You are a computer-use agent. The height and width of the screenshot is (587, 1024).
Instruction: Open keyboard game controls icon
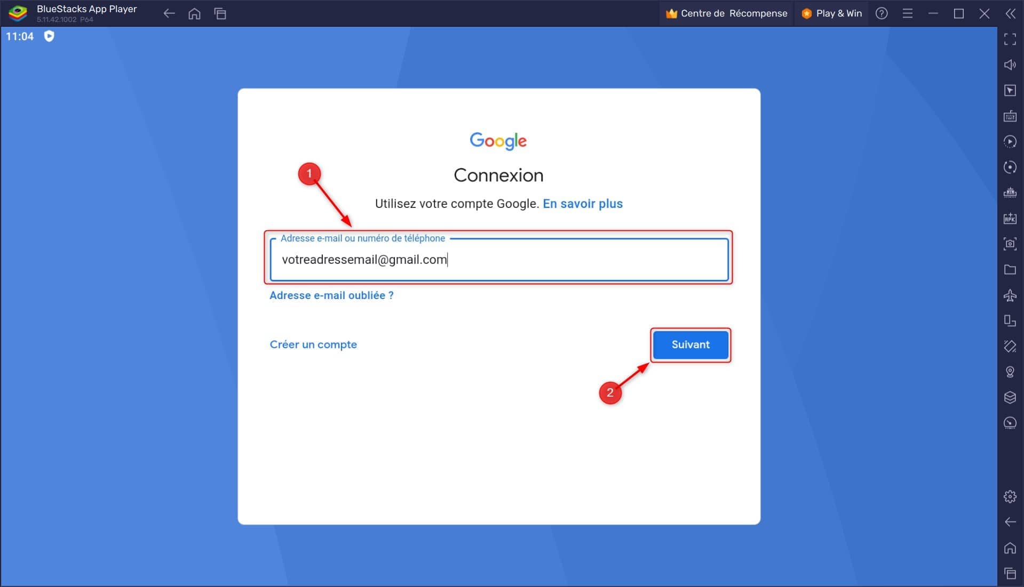(x=1010, y=116)
